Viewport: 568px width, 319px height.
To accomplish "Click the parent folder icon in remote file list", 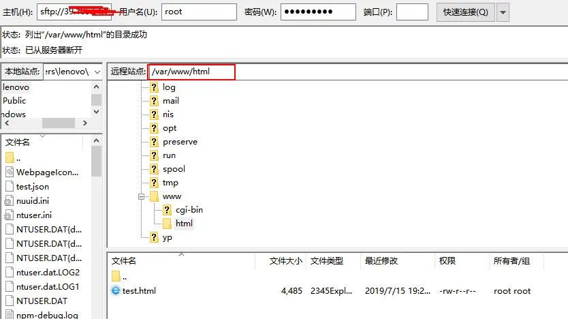I will pyautogui.click(x=116, y=276).
